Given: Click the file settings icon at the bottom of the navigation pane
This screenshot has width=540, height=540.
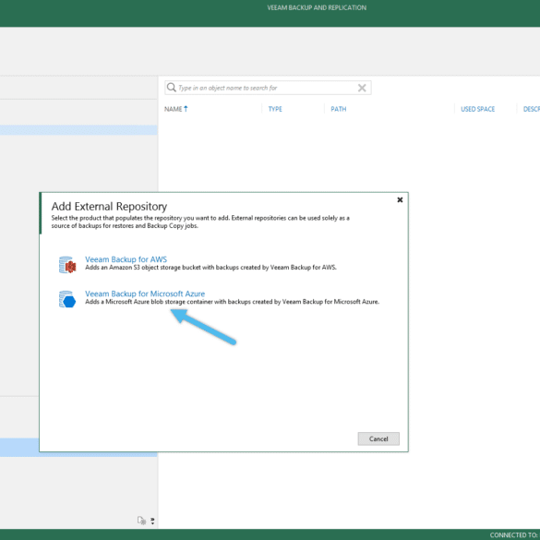Looking at the screenshot, I should click(141, 520).
